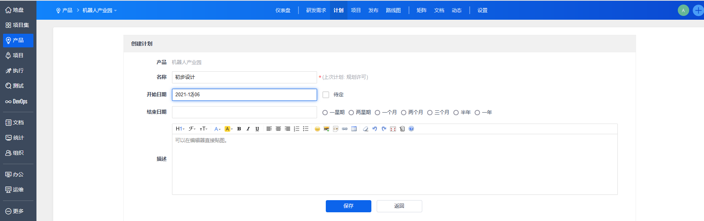This screenshot has width=704, height=221.
Task: Click the italic formatting icon
Action: (x=248, y=129)
